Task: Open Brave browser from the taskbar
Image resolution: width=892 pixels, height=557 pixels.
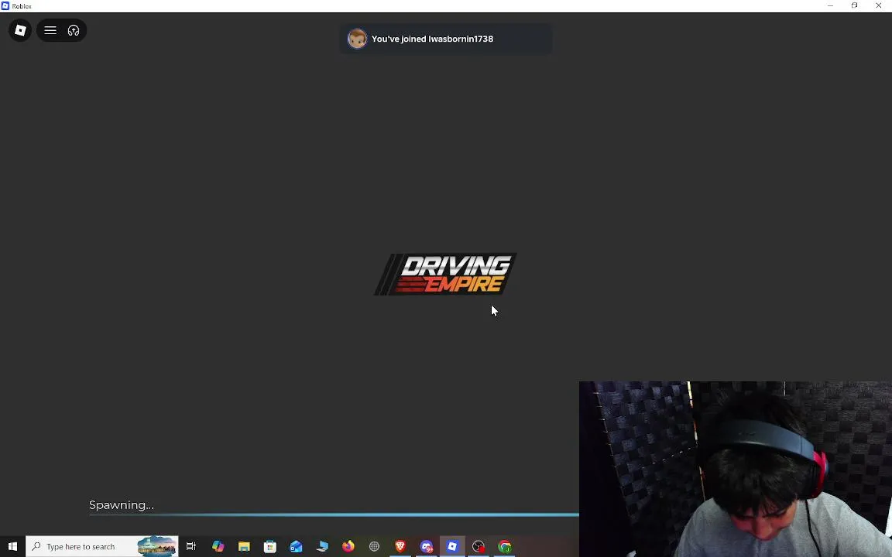Action: [400, 546]
